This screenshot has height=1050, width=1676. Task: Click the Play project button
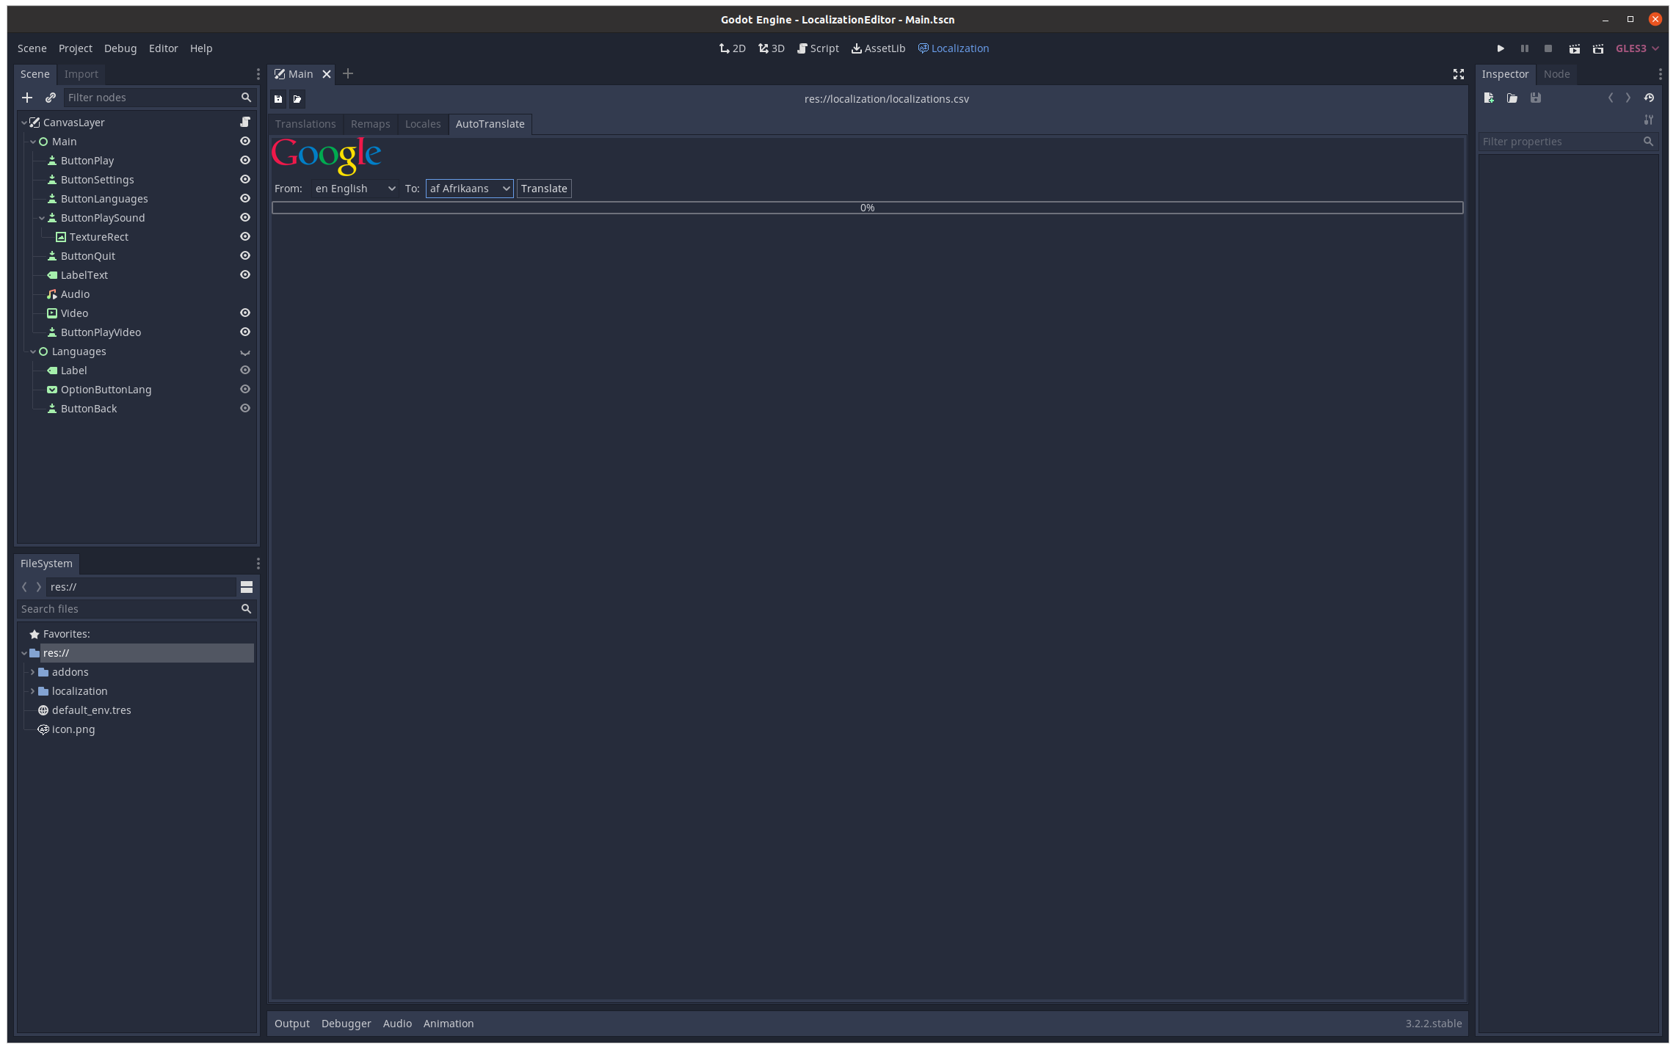pos(1501,48)
